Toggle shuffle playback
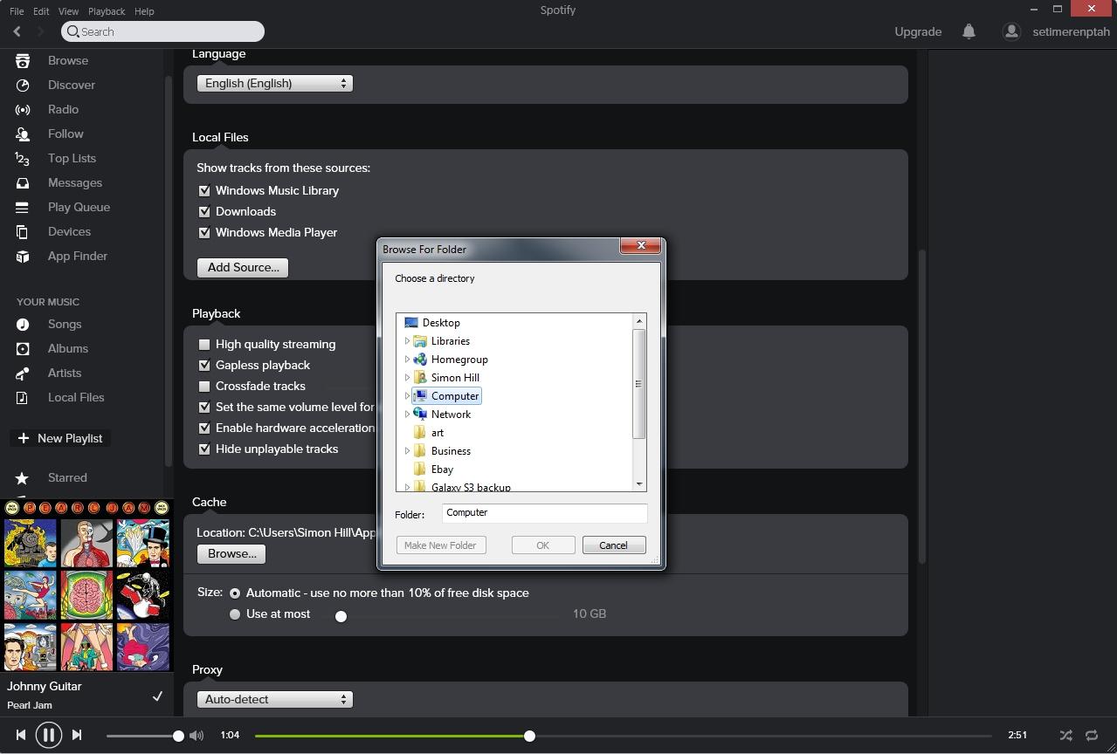The image size is (1117, 754). [x=1065, y=736]
